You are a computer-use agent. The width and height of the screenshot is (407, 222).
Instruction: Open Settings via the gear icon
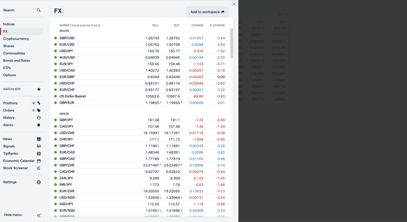(x=39, y=182)
